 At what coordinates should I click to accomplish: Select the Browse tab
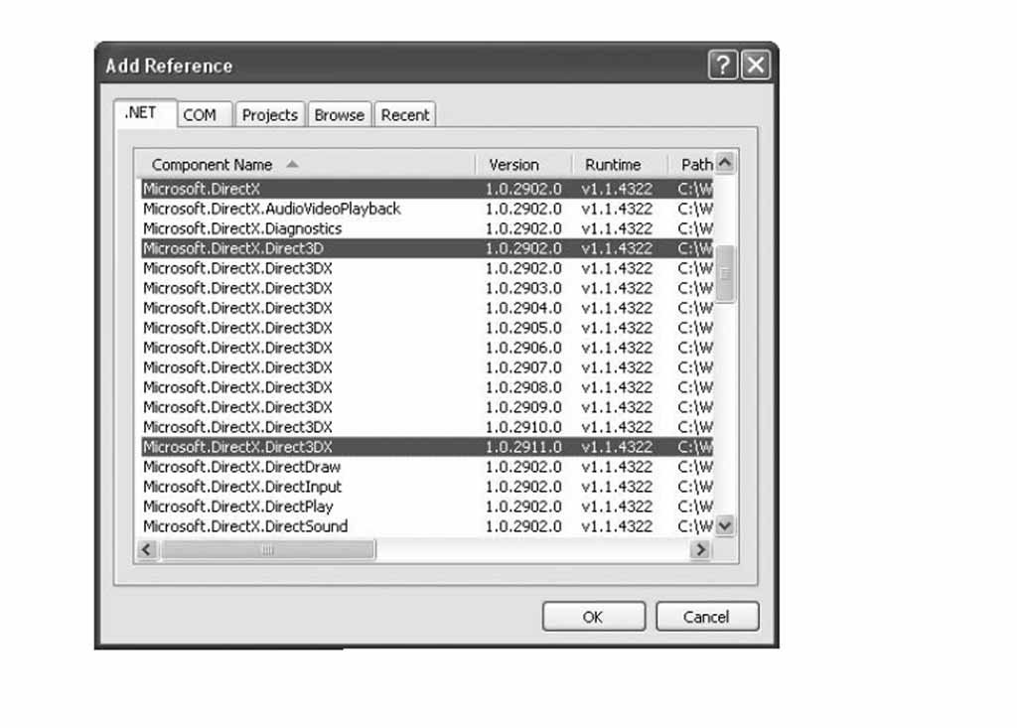(x=340, y=115)
